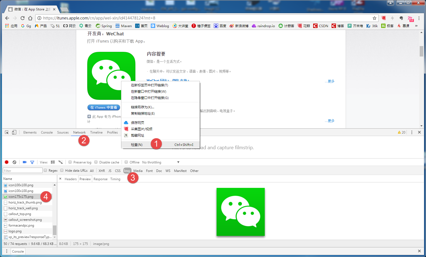Switch to the Timeline tab
The width and height of the screenshot is (426, 257).
click(96, 132)
